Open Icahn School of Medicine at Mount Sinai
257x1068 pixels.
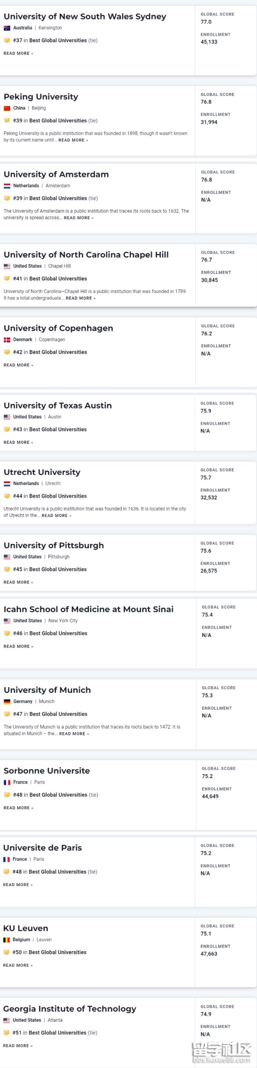(x=89, y=609)
